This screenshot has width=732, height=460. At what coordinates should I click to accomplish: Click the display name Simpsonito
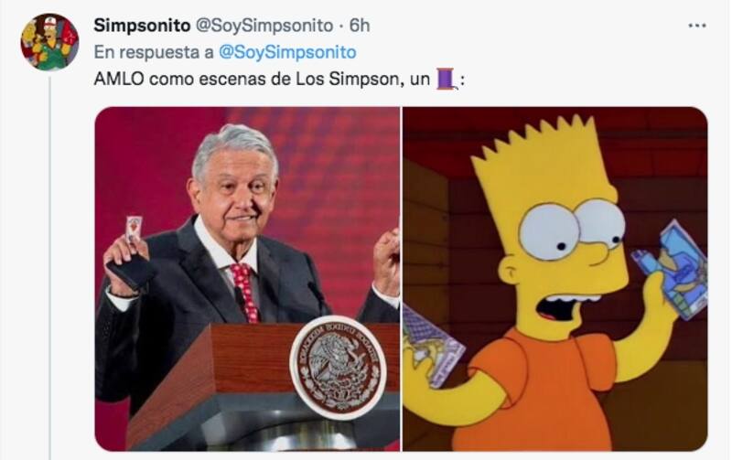pyautogui.click(x=142, y=26)
